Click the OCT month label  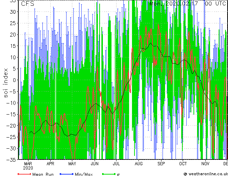point(183,164)
